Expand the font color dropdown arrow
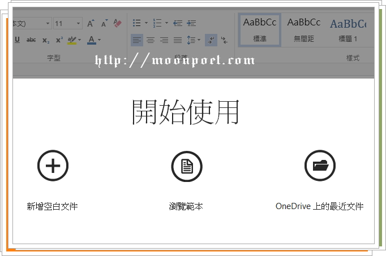This screenshot has width=386, height=256. point(100,40)
